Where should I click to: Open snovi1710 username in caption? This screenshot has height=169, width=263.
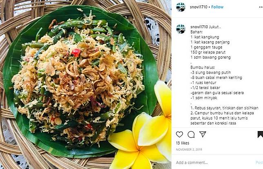point(199,27)
